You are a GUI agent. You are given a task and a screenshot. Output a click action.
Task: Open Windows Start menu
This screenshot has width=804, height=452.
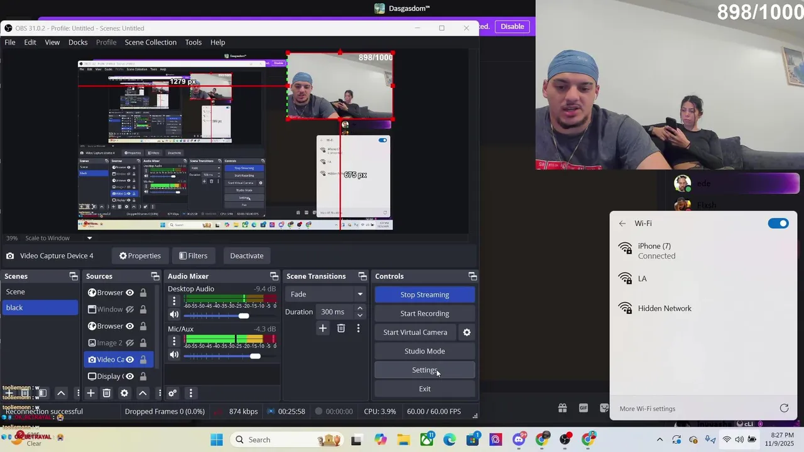217,439
